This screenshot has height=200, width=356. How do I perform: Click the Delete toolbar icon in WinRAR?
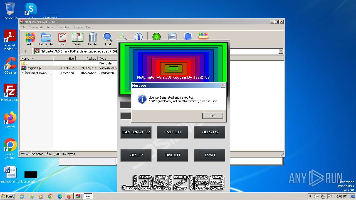coord(93,39)
